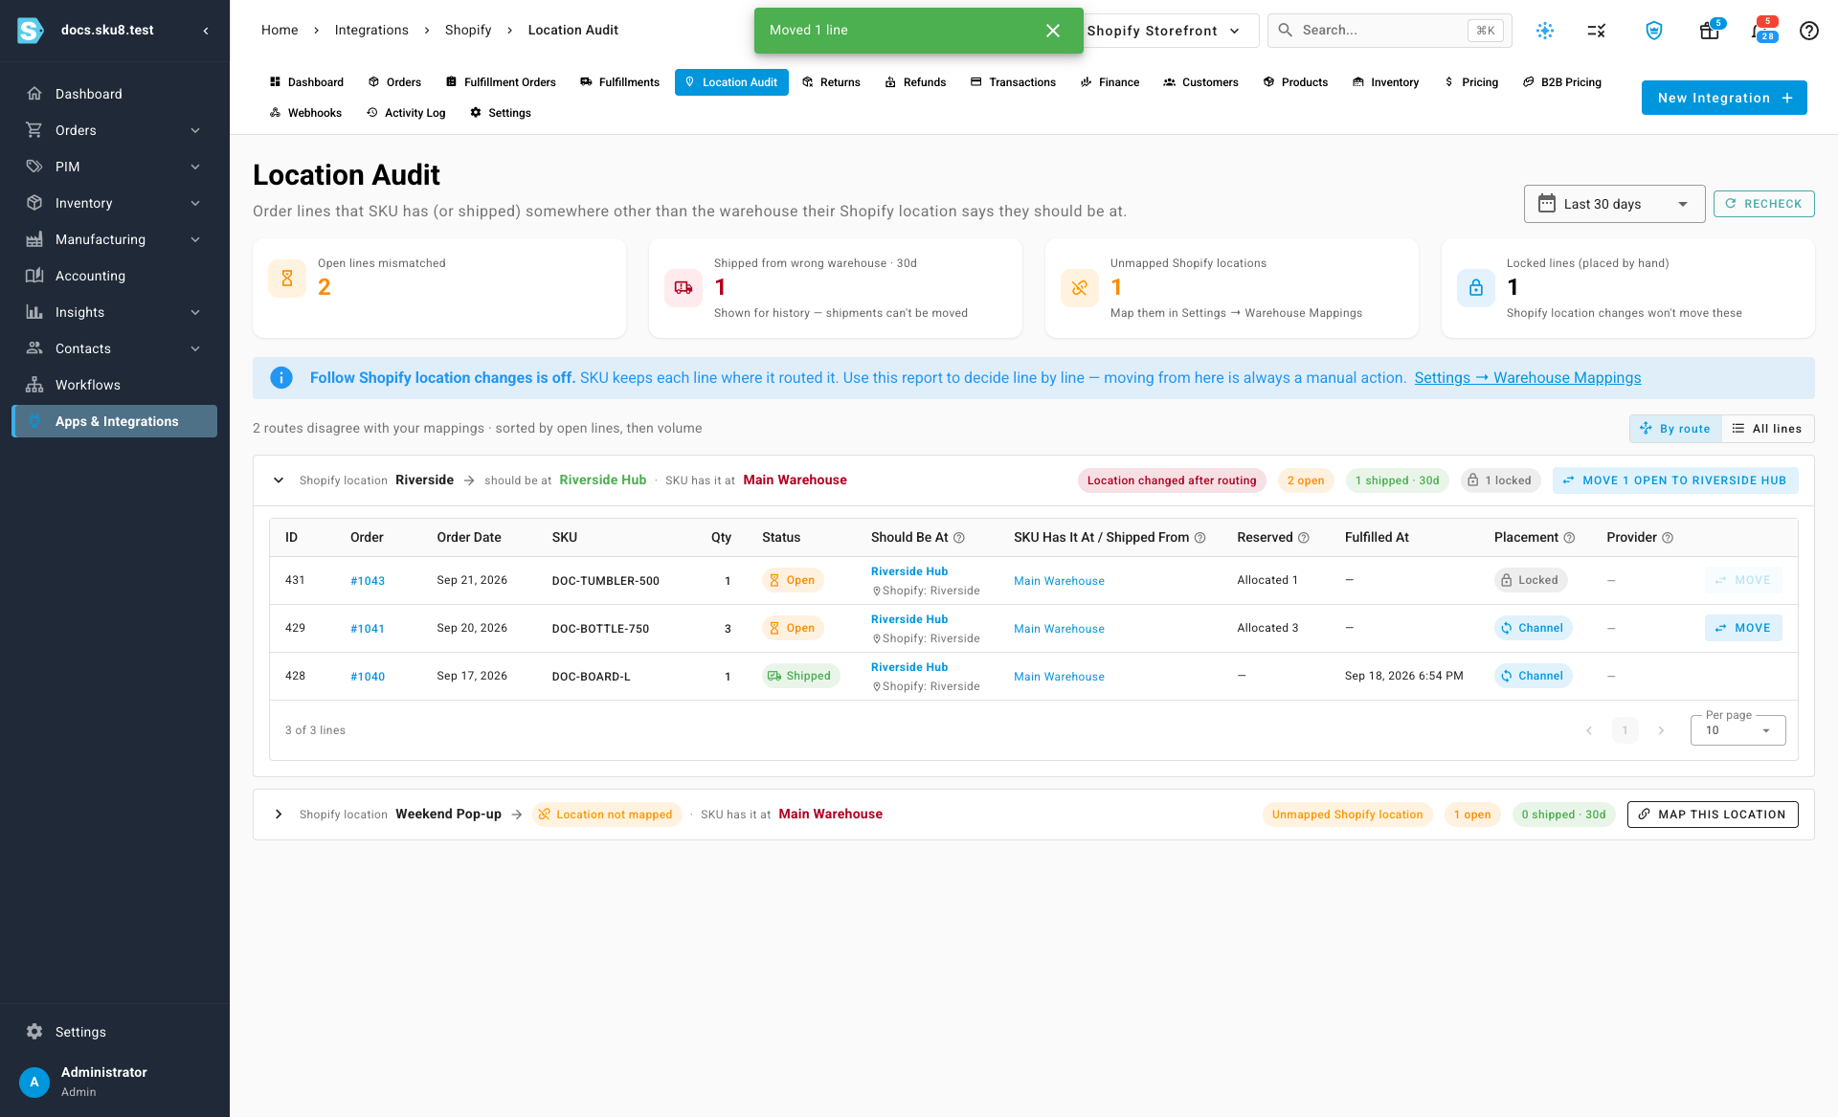Click the task list checkmark icon
Viewport: 1838px width, 1117px height.
pyautogui.click(x=1596, y=31)
